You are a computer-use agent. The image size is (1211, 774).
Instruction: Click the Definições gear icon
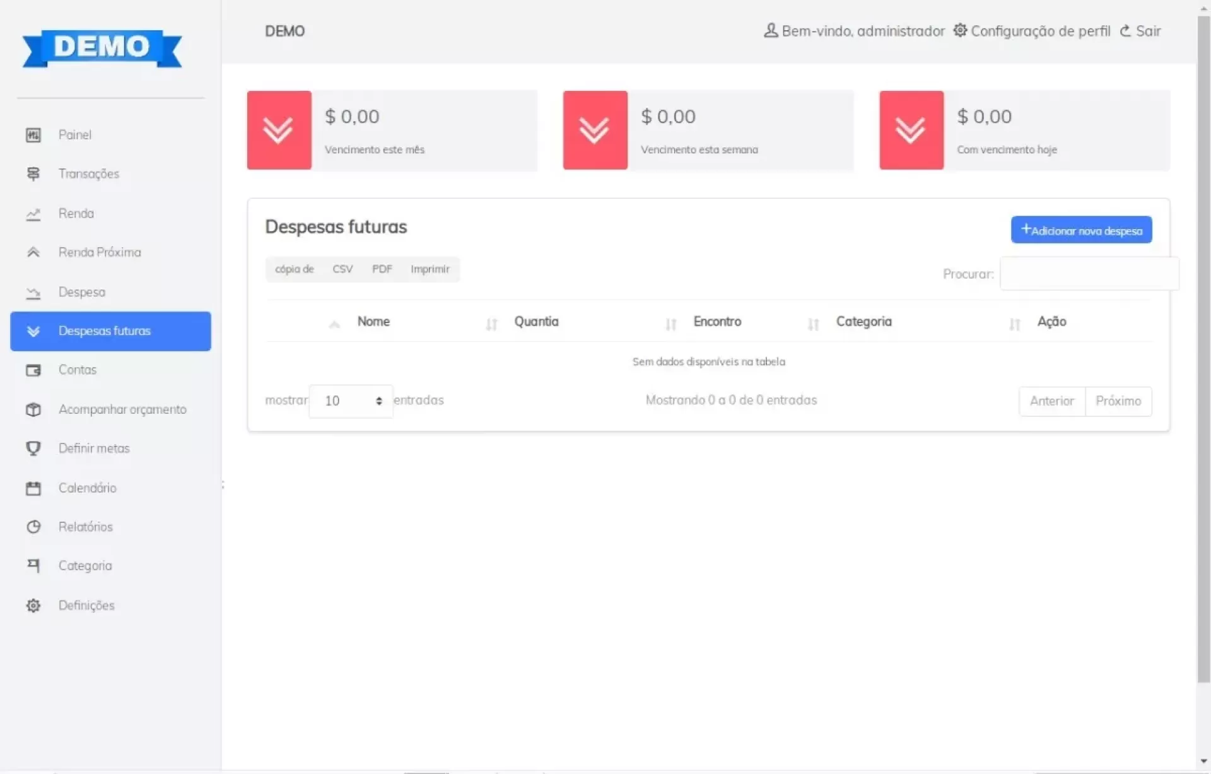coord(33,606)
